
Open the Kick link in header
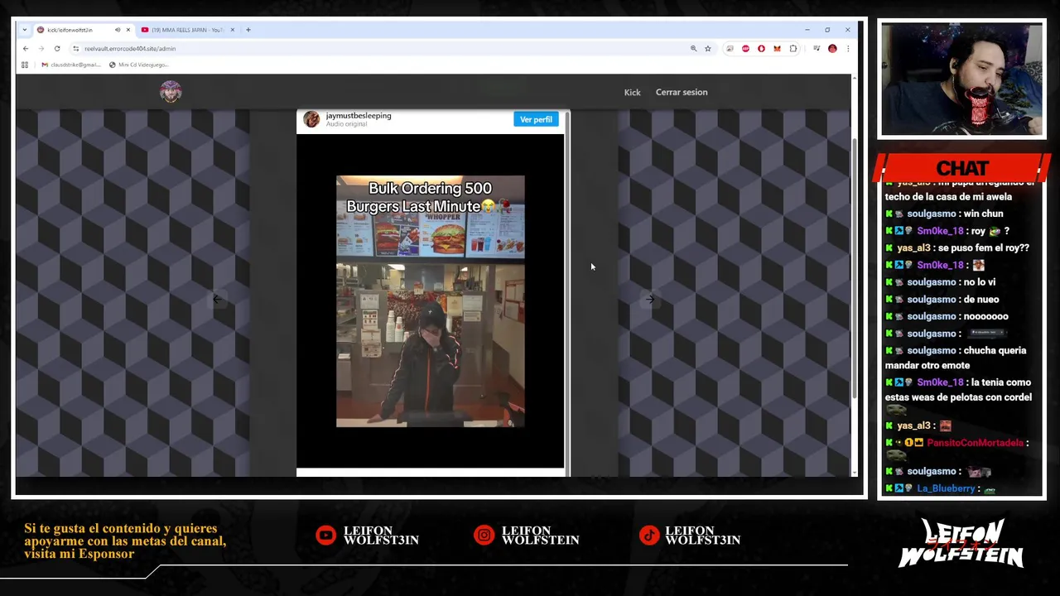[632, 92]
